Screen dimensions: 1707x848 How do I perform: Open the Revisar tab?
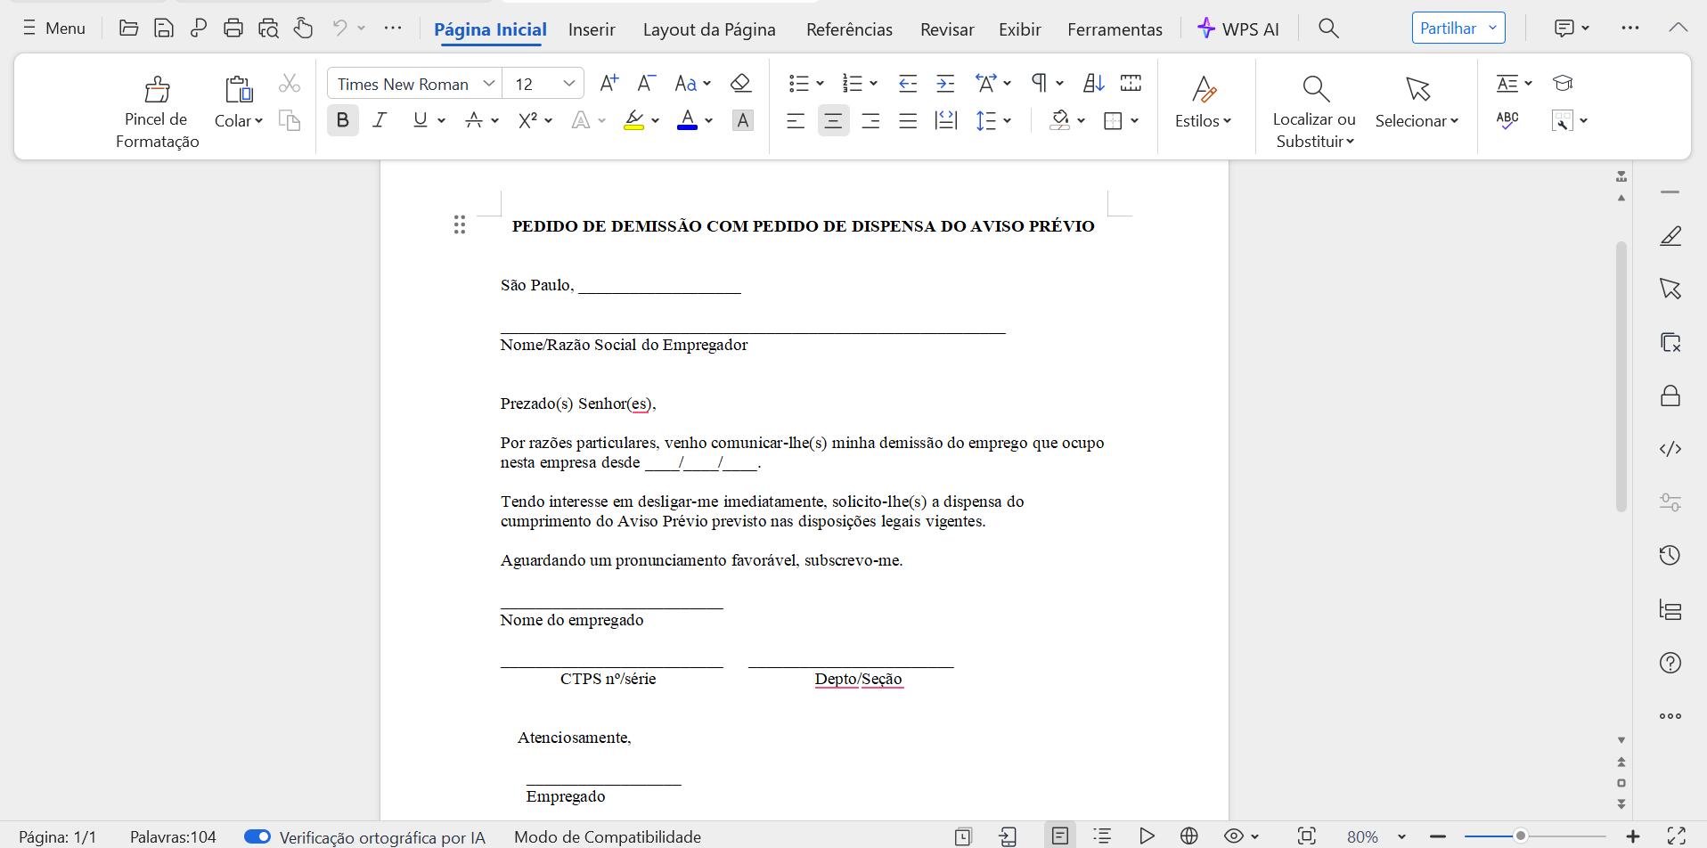point(946,29)
